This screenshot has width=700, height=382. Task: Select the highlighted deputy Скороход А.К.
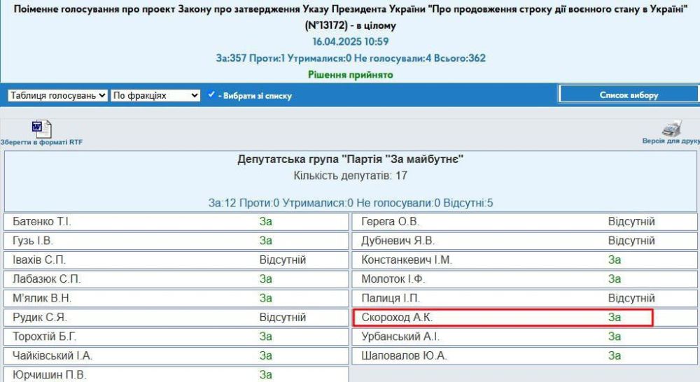pos(397,318)
